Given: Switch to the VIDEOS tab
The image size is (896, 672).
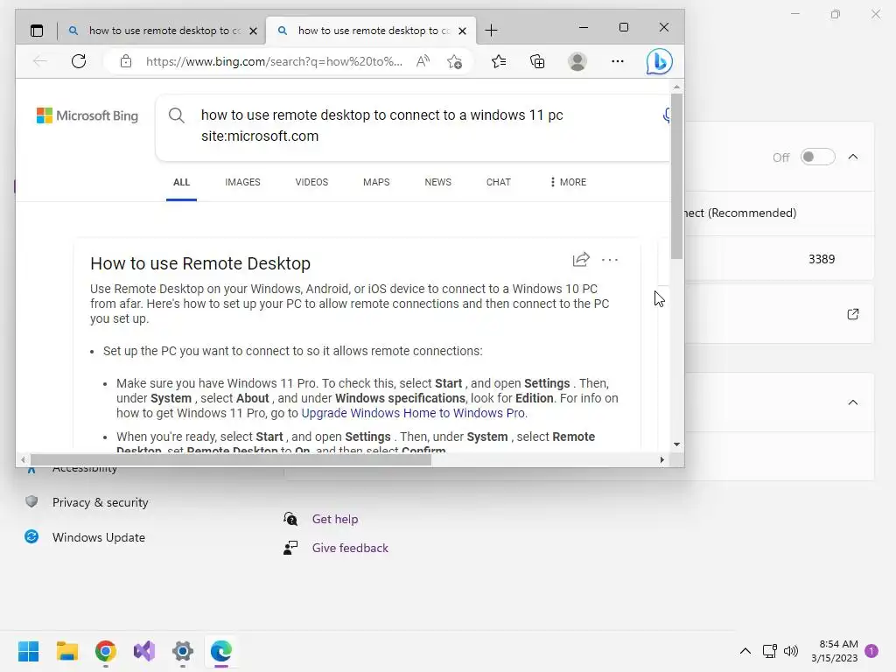Looking at the screenshot, I should click(311, 182).
